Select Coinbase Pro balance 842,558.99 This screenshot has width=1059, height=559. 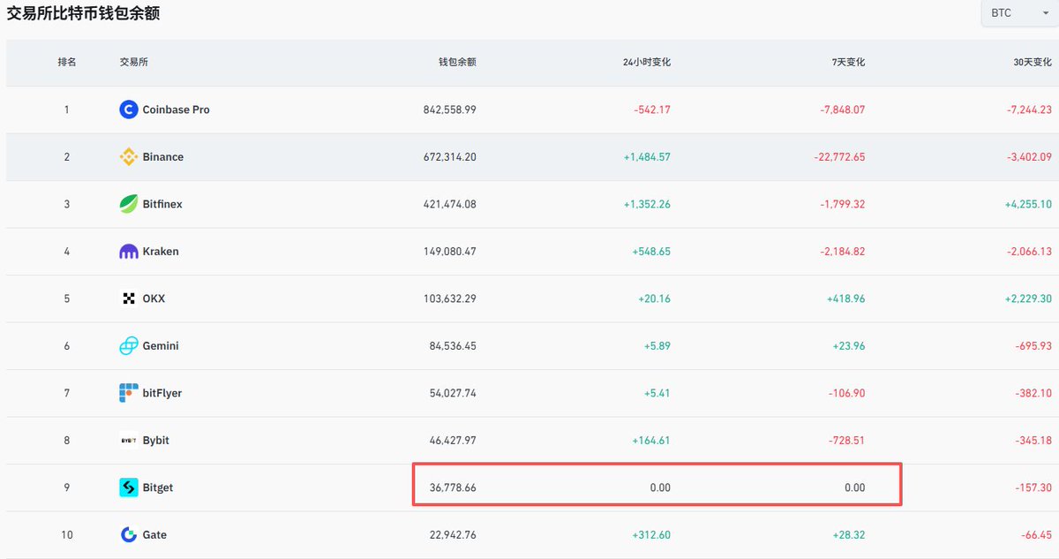(x=450, y=110)
